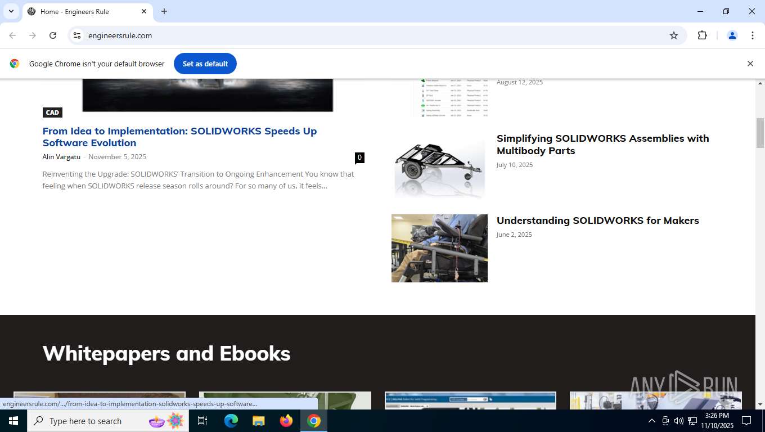Click the scrollbar up arrow
This screenshot has width=765, height=432.
coord(760,83)
